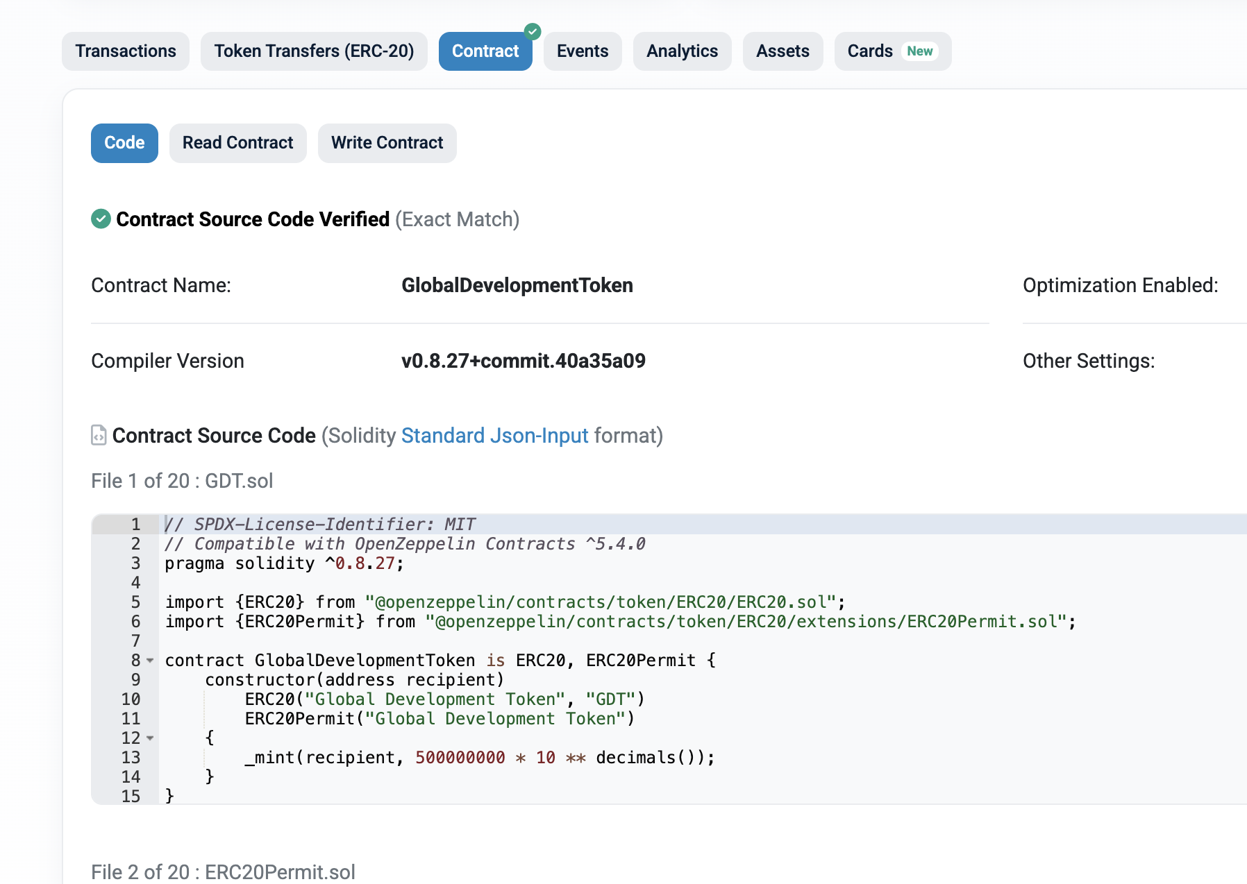Switch to Write Contract
The width and height of the screenshot is (1247, 884).
(x=387, y=143)
